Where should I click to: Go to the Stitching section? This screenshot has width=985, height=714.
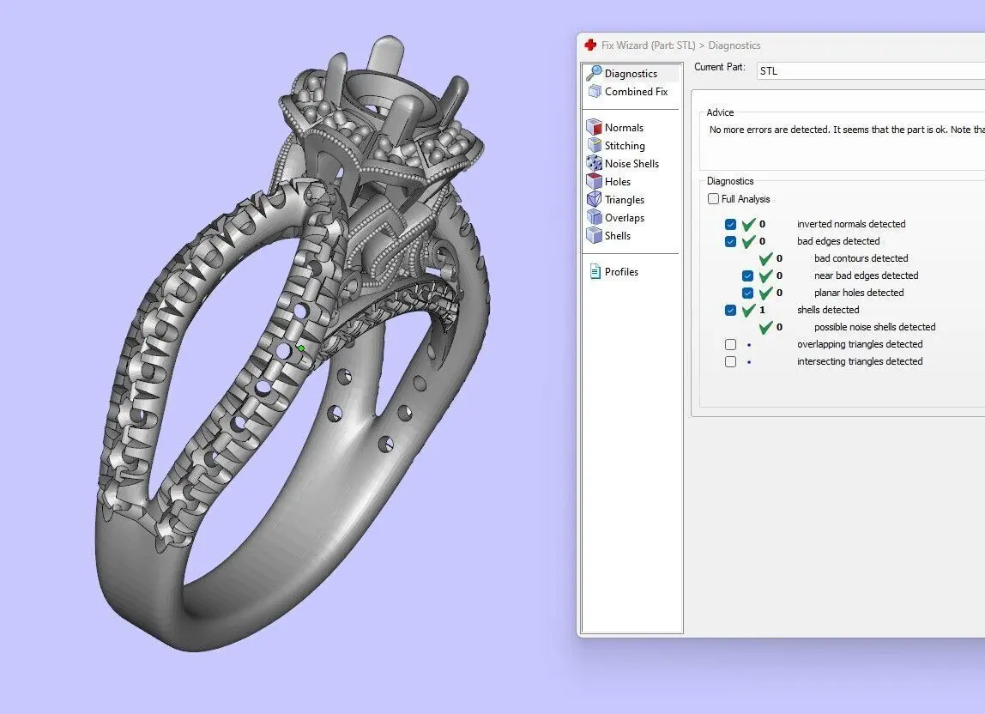(x=625, y=146)
